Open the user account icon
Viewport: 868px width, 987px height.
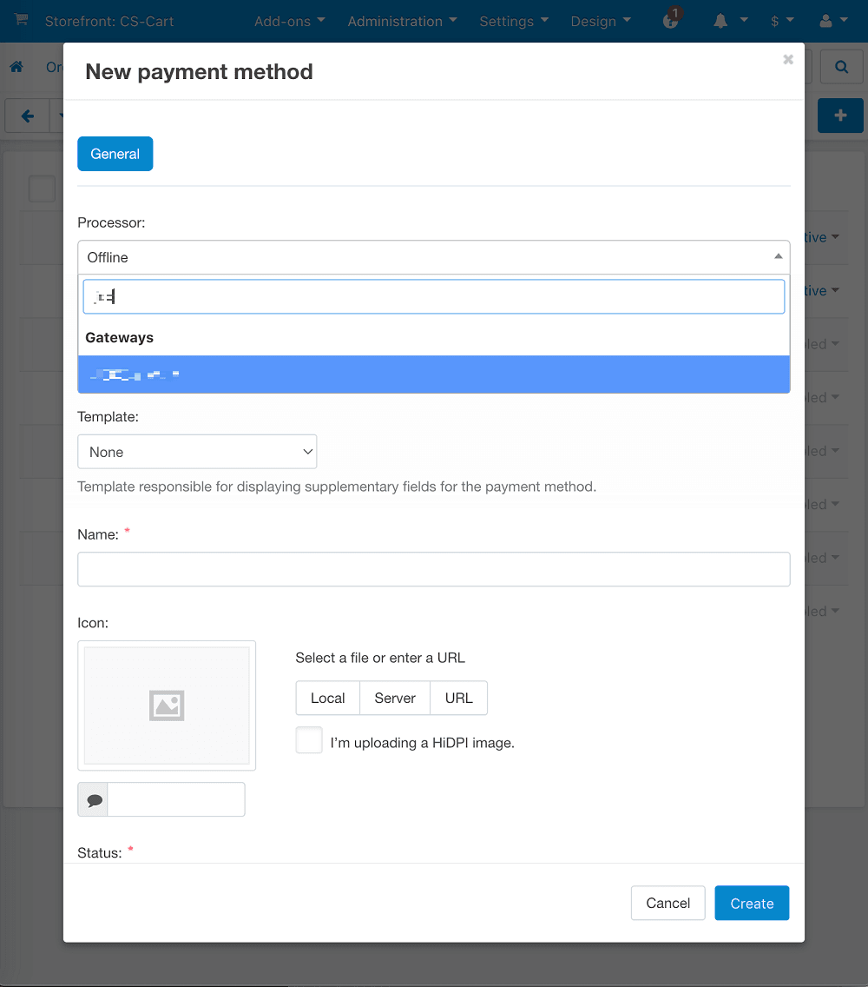827,19
